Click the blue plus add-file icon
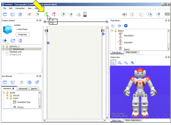 coord(5,41)
